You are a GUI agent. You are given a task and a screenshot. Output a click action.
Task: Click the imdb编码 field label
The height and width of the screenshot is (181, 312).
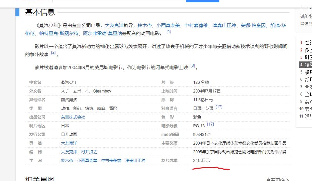[x=170, y=134]
